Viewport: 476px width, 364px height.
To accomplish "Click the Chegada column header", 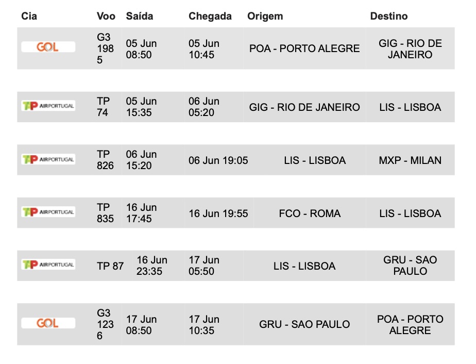I will click(x=210, y=16).
